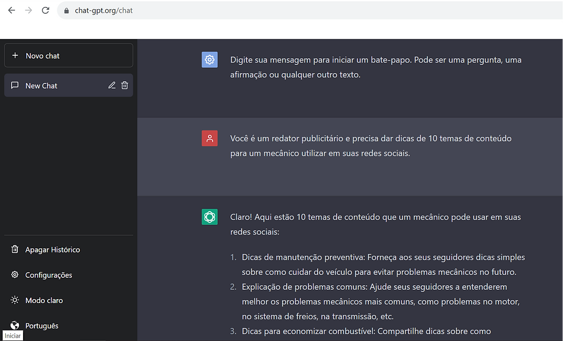The width and height of the screenshot is (563, 341).
Task: Reload the page with the refresh icon
Action: 45,10
